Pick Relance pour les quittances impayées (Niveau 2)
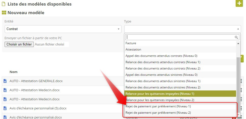 point(160,100)
